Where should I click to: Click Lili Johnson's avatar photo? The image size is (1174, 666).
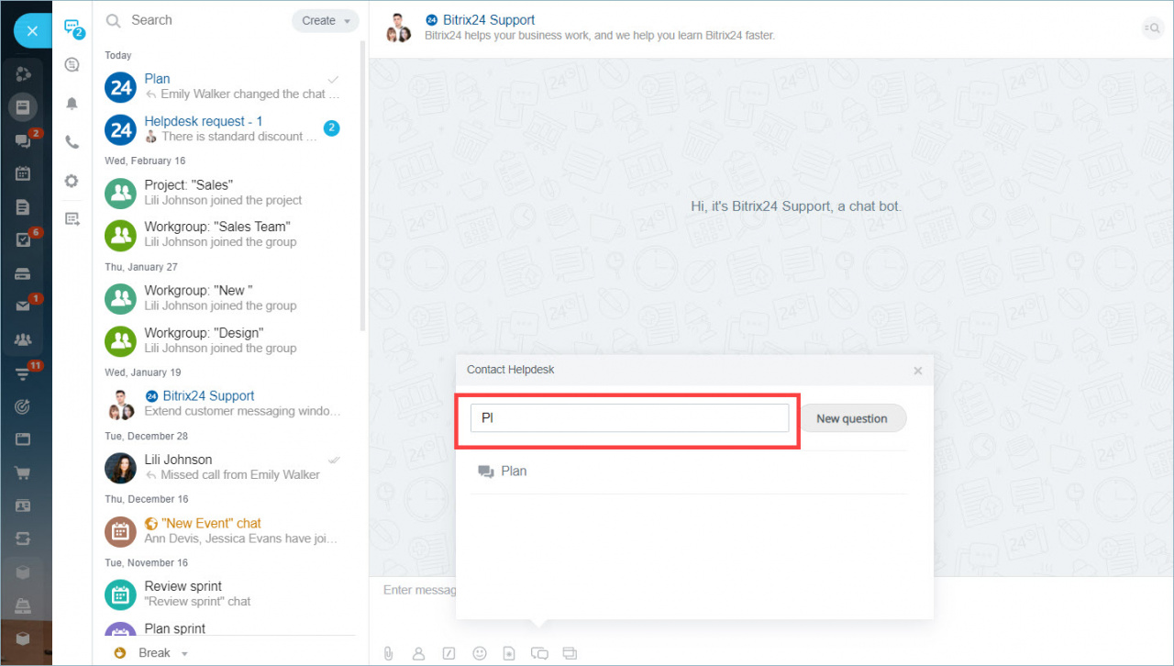point(121,467)
